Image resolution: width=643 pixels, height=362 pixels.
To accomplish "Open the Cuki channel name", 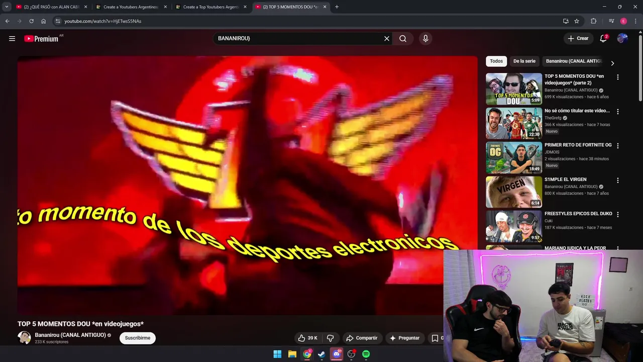I will [549, 221].
